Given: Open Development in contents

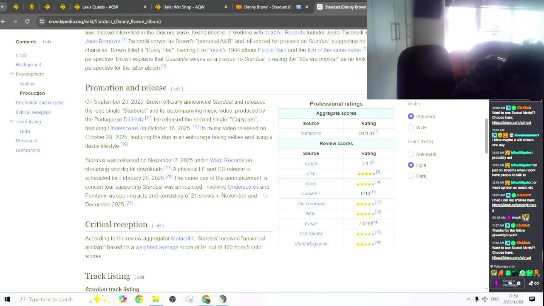Looking at the screenshot, I should 30,74.
